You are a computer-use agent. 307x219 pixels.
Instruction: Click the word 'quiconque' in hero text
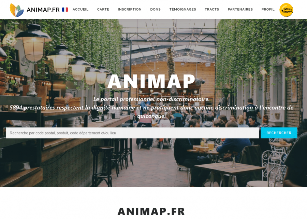click(151, 116)
